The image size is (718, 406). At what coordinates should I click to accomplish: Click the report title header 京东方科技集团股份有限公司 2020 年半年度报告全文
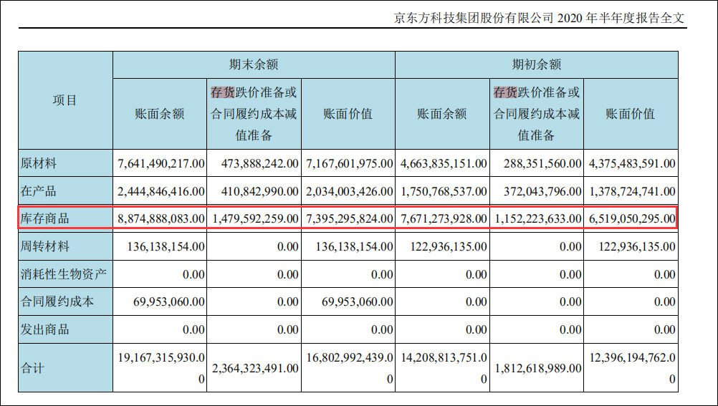pyautogui.click(x=539, y=18)
